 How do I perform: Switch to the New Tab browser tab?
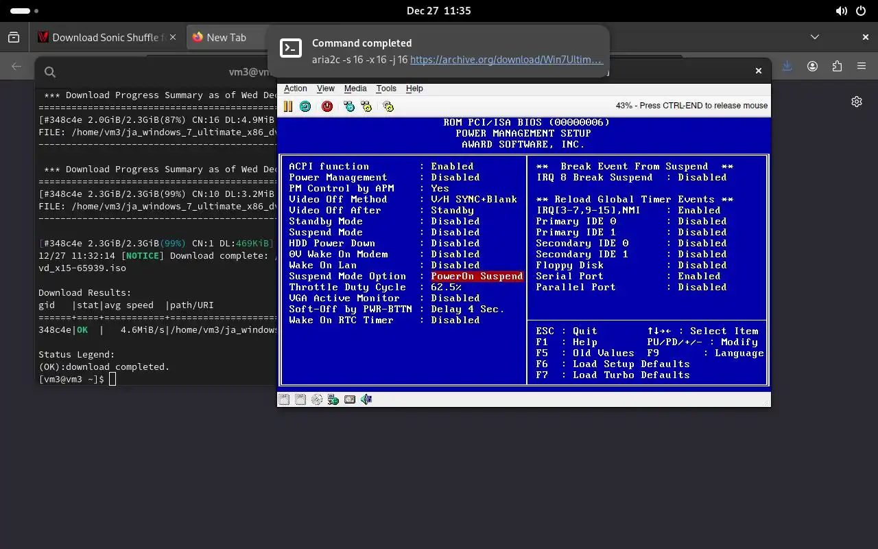coord(226,38)
